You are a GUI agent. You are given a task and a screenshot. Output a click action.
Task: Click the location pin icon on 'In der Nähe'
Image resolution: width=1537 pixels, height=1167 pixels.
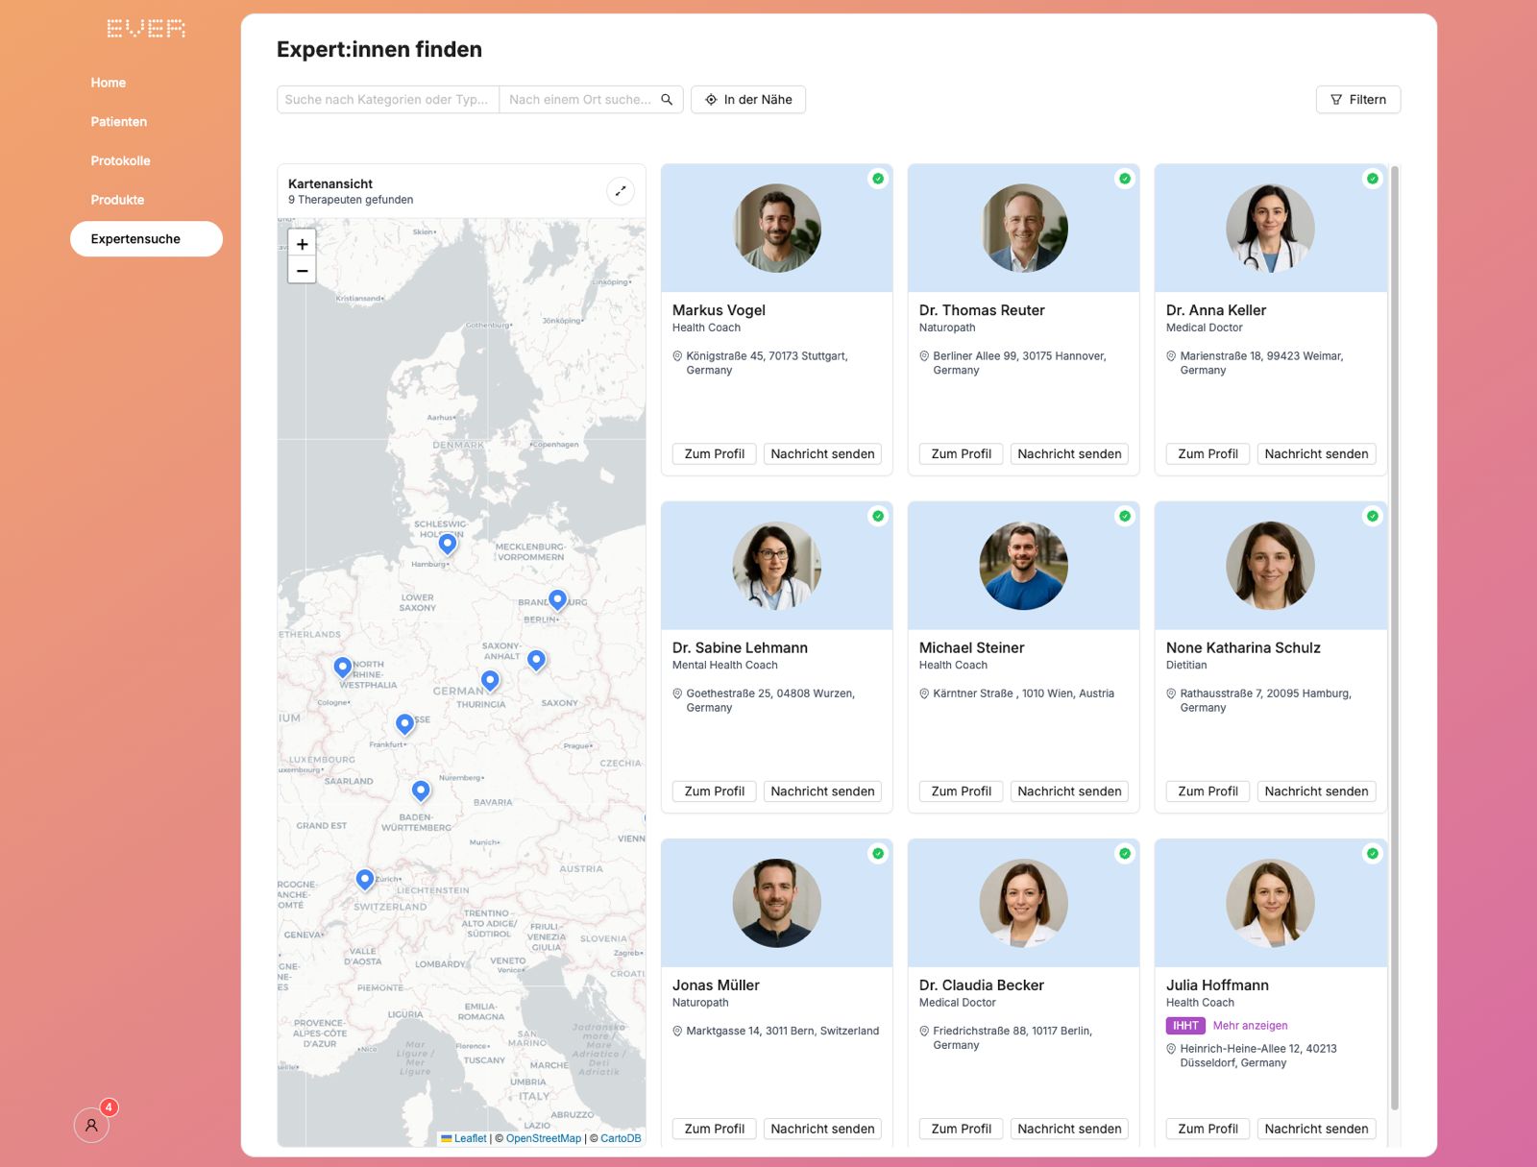pos(711,99)
